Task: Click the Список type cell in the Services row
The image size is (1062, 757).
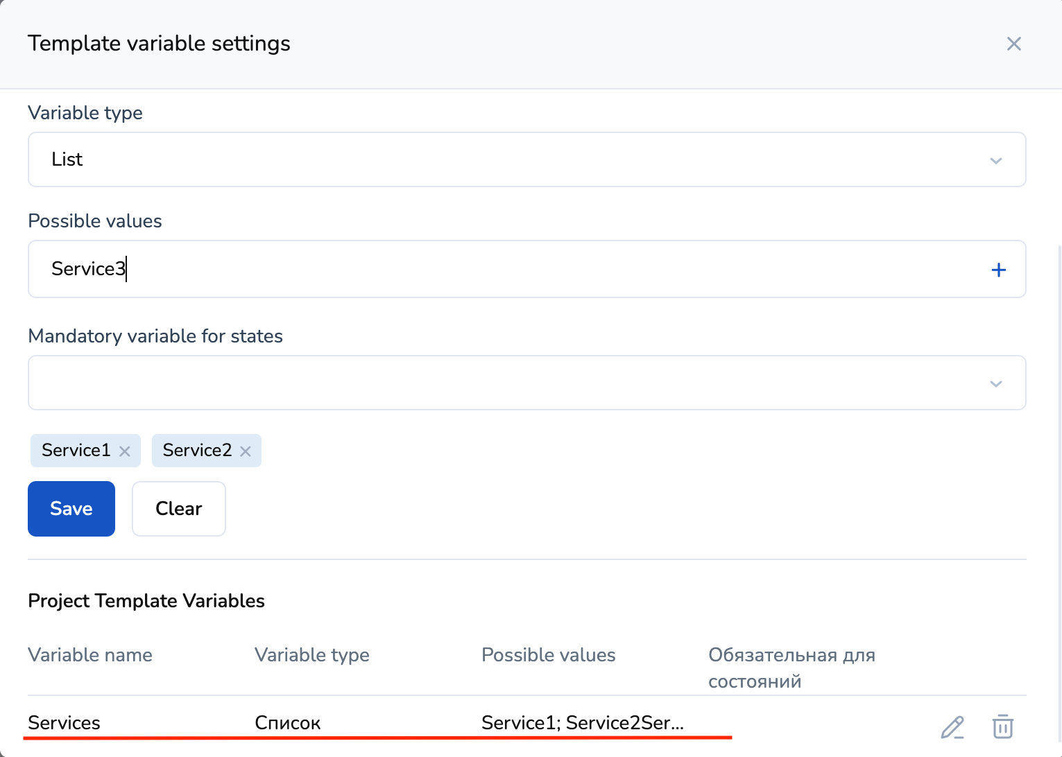Action: [x=287, y=722]
